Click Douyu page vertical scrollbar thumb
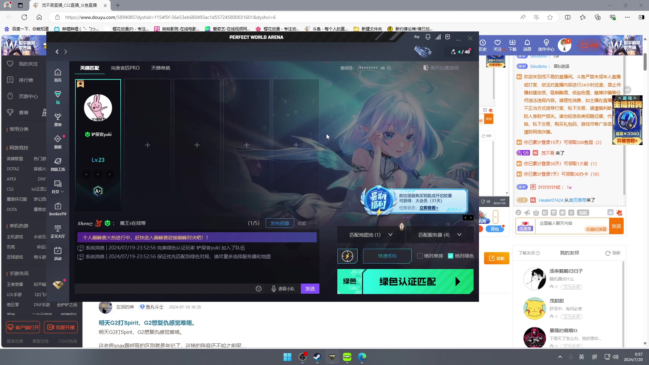Screen dimensions: 649x365 pyautogui.click(x=645, y=62)
